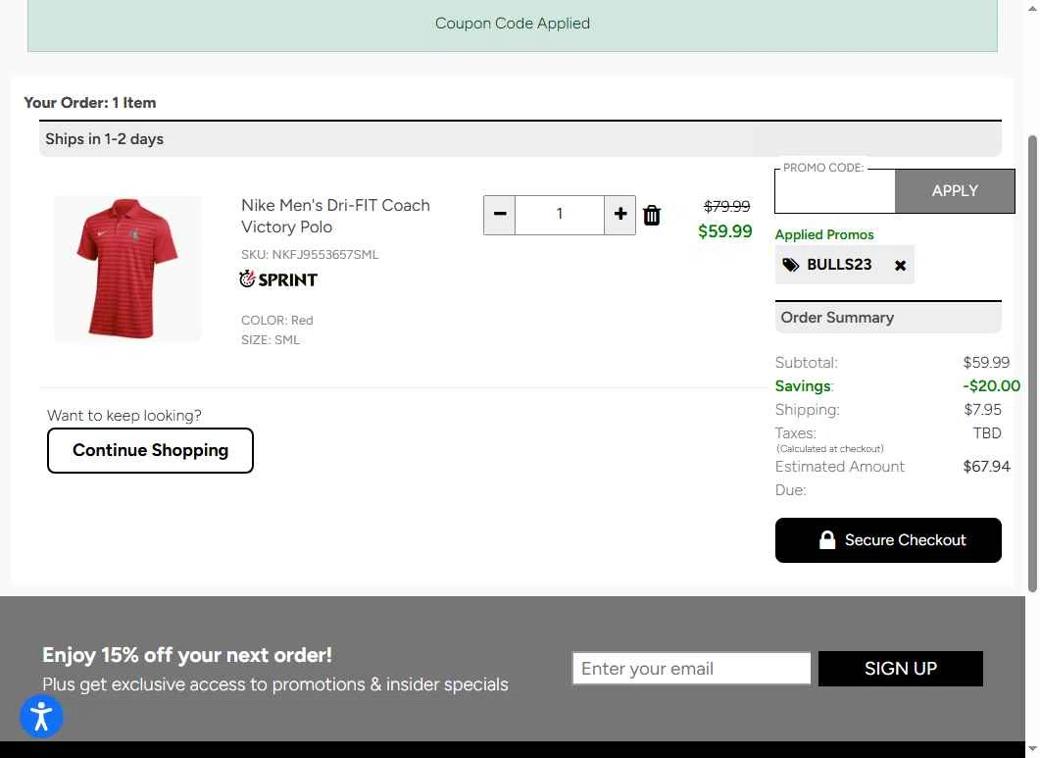The height and width of the screenshot is (758, 1040).
Task: Click the email address field in footer
Action: (692, 669)
